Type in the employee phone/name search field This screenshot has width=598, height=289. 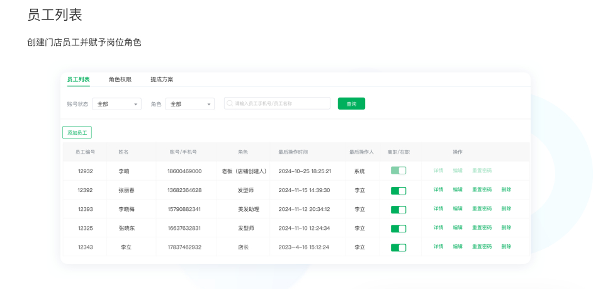pyautogui.click(x=280, y=103)
